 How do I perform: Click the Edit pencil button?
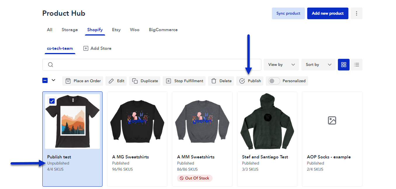(x=116, y=81)
